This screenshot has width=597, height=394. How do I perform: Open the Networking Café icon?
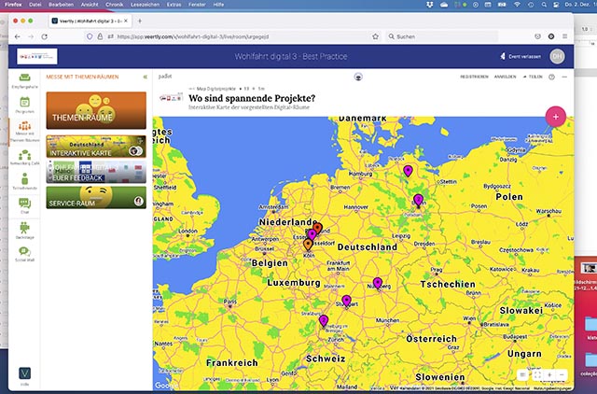[x=25, y=155]
